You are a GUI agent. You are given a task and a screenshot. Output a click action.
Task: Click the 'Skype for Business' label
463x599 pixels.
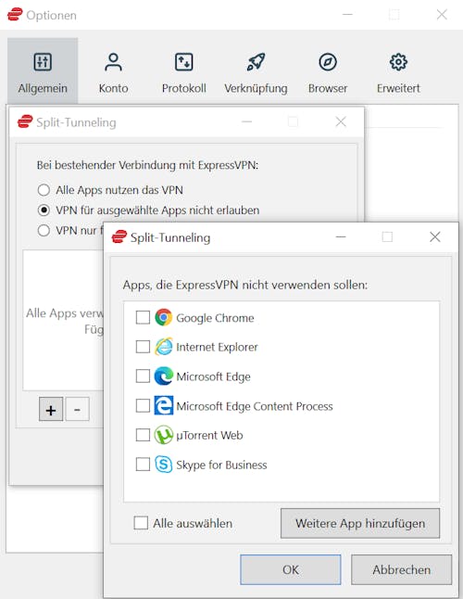pos(221,465)
